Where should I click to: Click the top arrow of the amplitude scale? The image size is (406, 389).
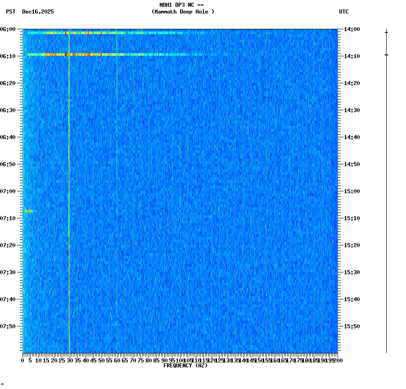(386, 32)
